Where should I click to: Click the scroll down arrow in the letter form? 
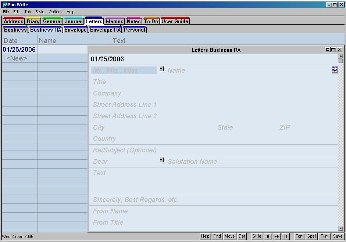point(341,228)
